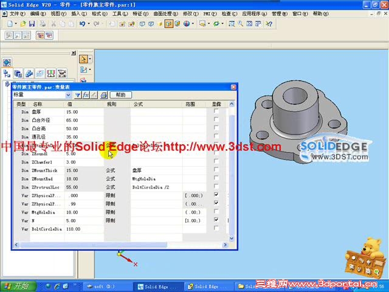The image size is (389, 292).
Task: Uncheck the first ZPhysicalP expose checkbox
Action: (x=216, y=195)
